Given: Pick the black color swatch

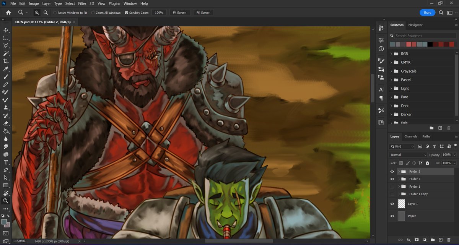Looking at the screenshot, I should coord(430,44).
